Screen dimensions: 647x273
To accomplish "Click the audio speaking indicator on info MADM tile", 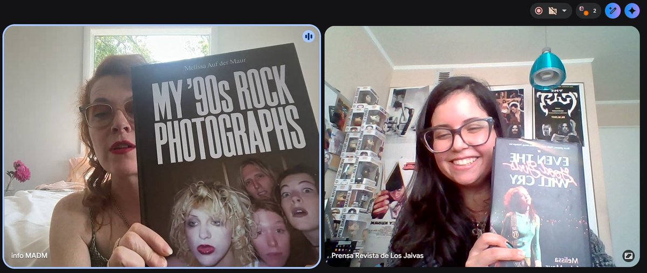I will pos(308,36).
